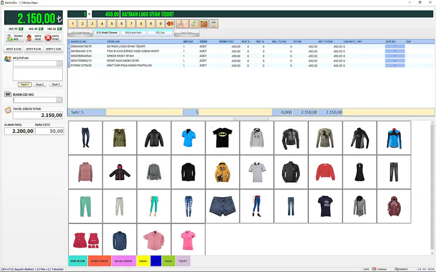Select the Fiyat 3 price level
Image resolution: width=436 pixels, height=272 pixels.
coord(56,84)
